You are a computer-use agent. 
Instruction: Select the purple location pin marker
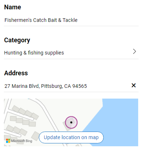pos(71,122)
